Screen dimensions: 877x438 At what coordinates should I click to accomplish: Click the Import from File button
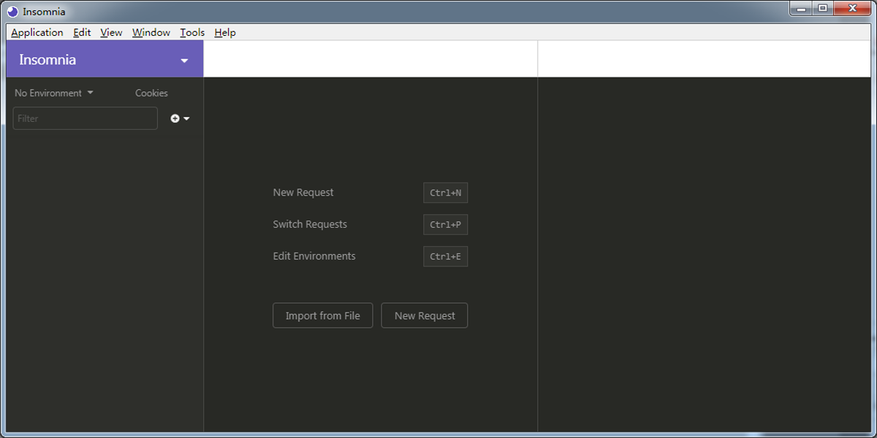[x=322, y=315]
